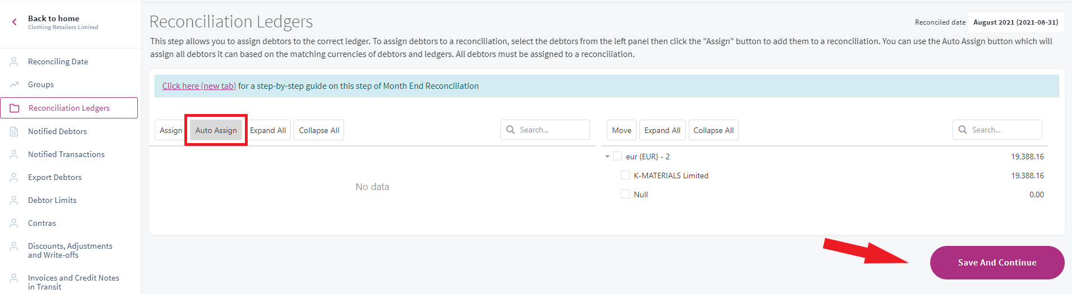Screen dimensions: 1072x294
Task: Open Notified Transactions from sidebar
Action: (66, 154)
